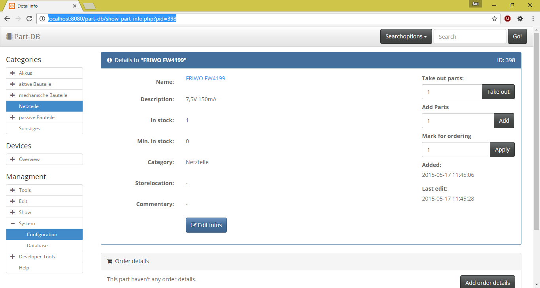The image size is (540, 288).
Task: Open the Akkus category label
Action: (x=26, y=73)
